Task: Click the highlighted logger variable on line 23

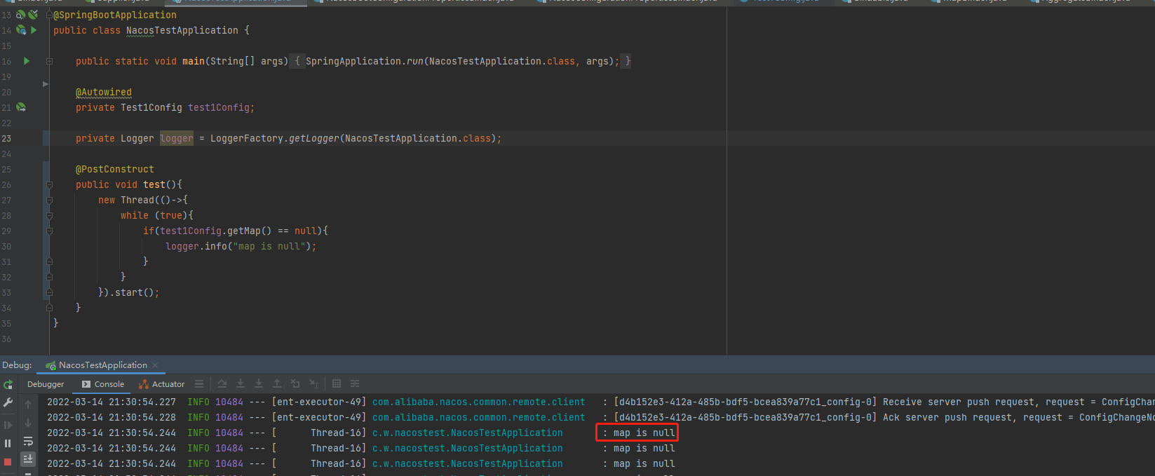Action: [177, 138]
